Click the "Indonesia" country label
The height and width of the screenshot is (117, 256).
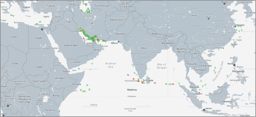coord(226,101)
